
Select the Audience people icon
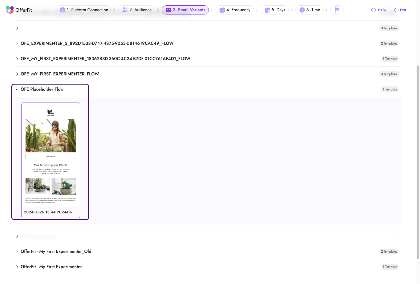coord(125,10)
